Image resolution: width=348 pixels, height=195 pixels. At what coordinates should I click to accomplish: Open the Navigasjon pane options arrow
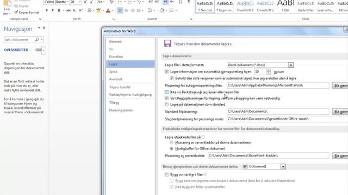[x=39, y=28]
